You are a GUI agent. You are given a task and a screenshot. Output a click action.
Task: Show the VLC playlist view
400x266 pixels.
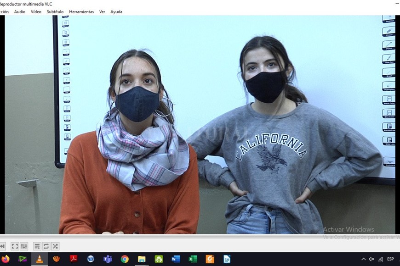click(x=37, y=246)
